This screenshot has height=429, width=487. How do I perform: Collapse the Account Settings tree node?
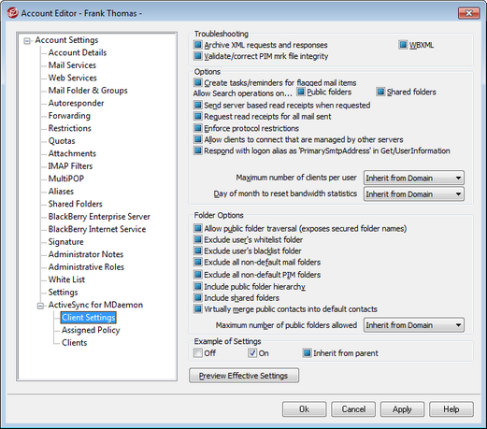point(27,41)
